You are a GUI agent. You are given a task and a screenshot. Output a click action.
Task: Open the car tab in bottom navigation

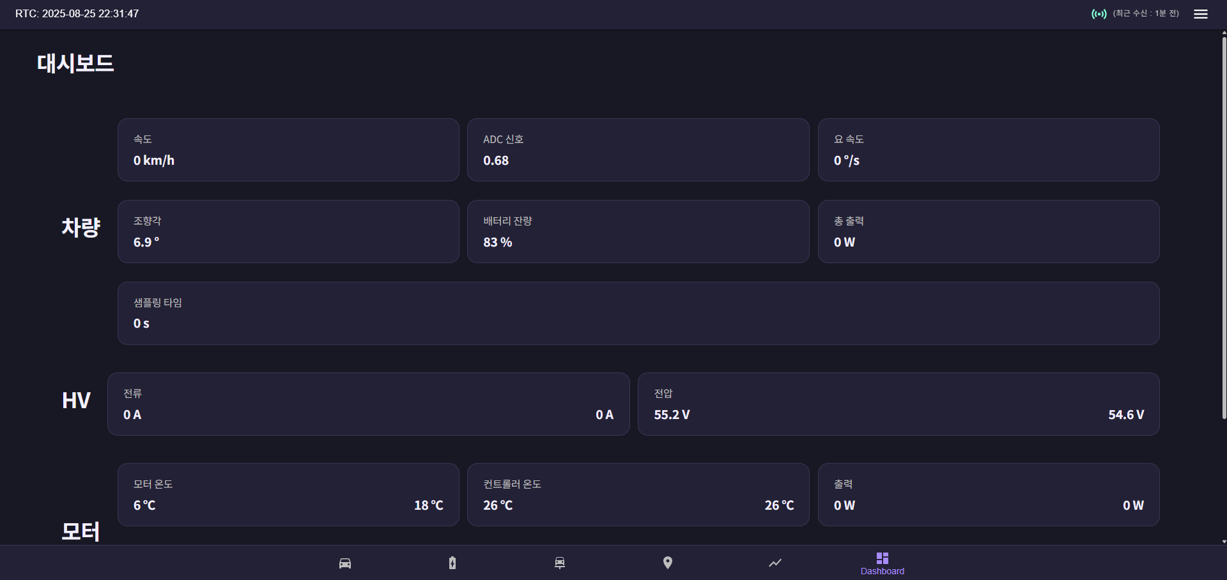(x=345, y=563)
